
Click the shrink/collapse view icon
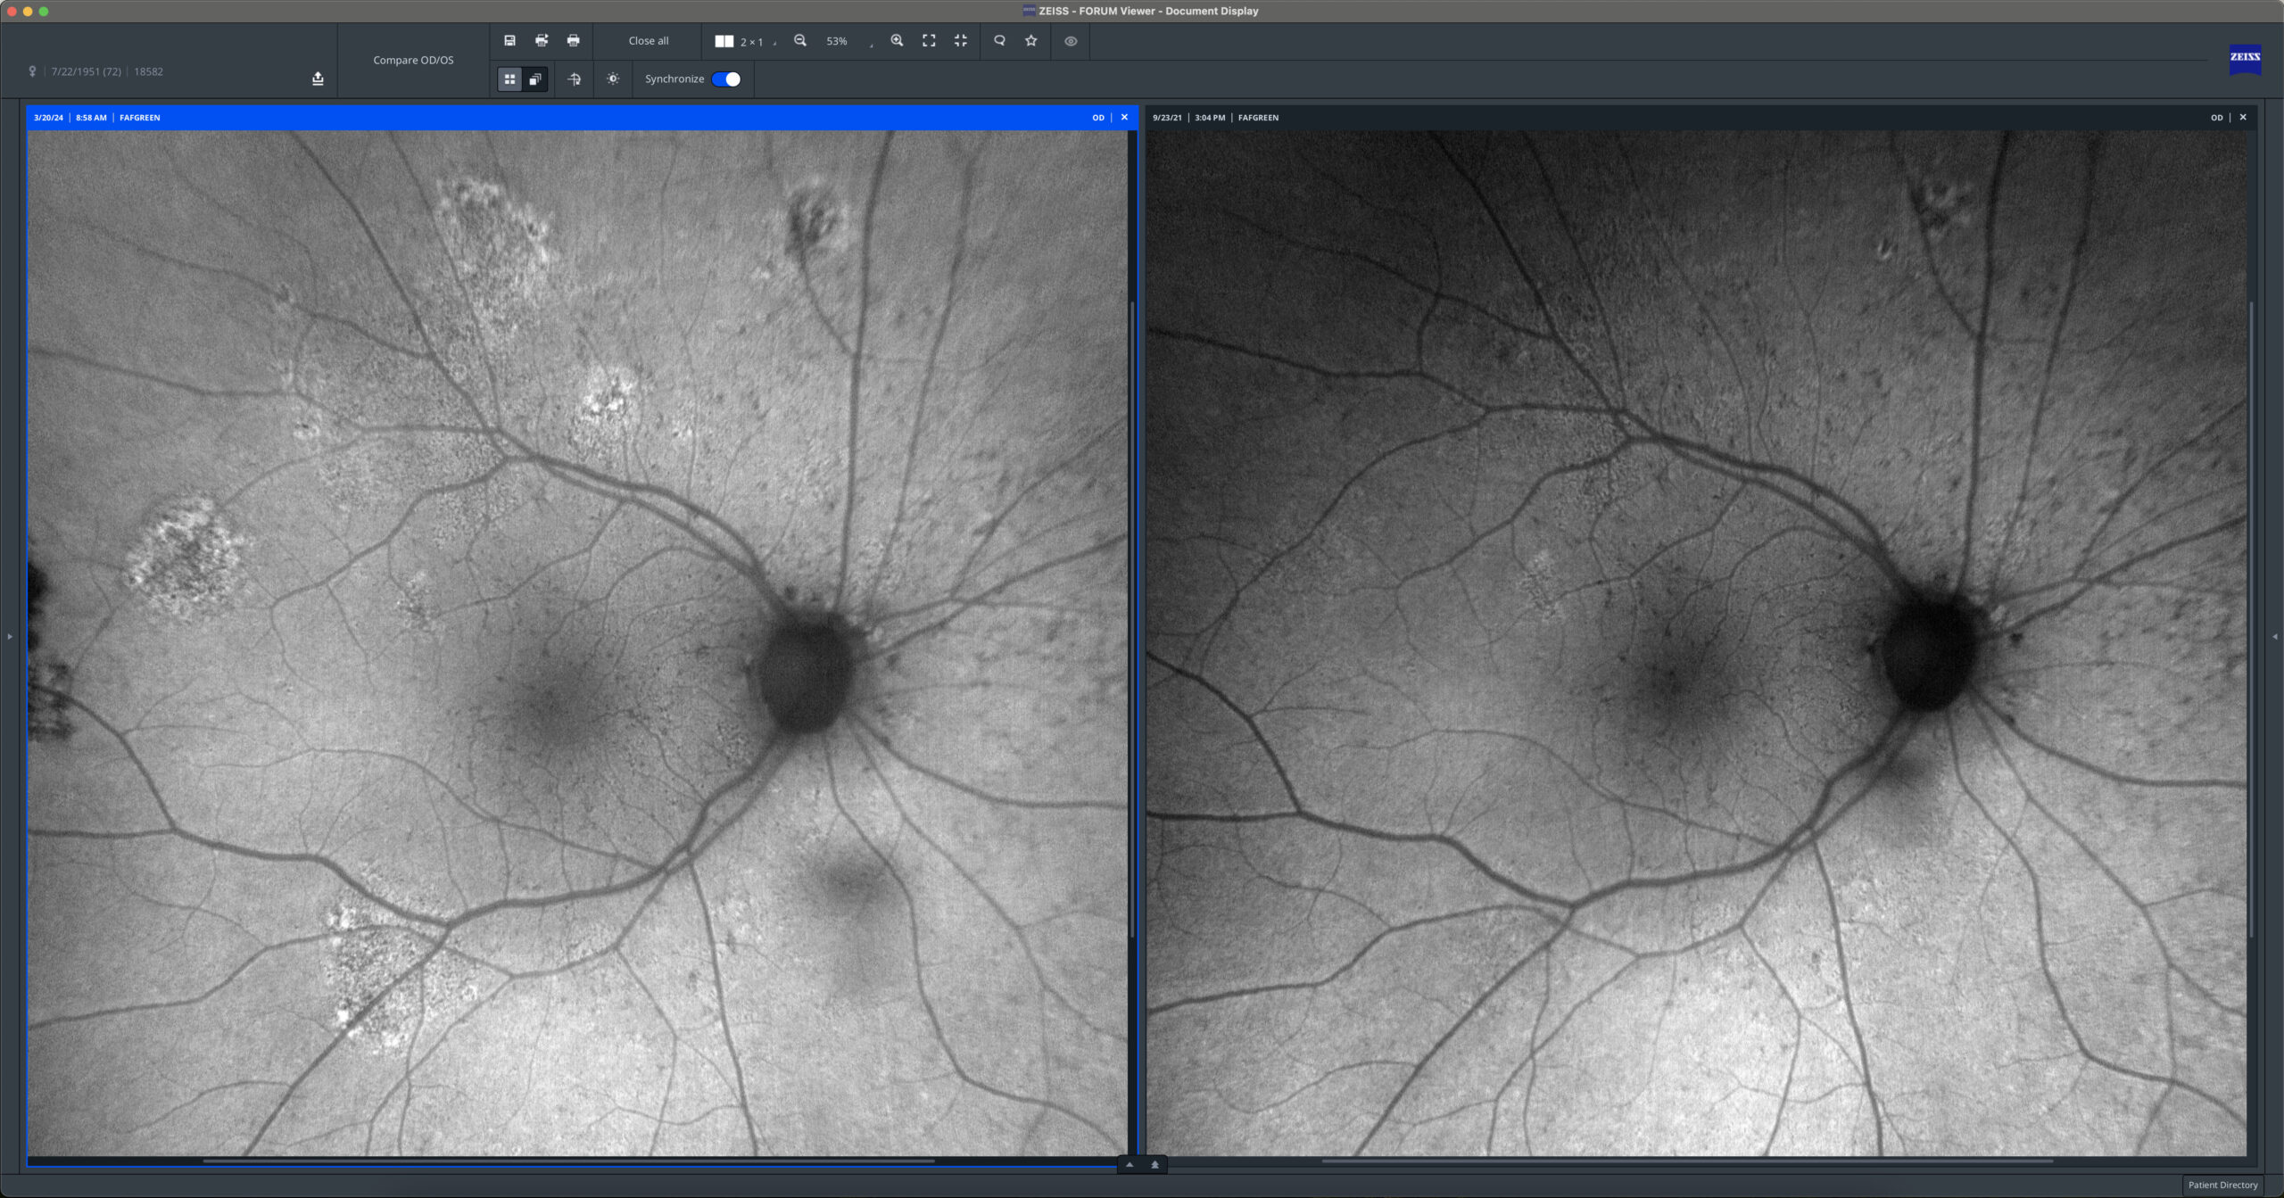pyautogui.click(x=961, y=41)
